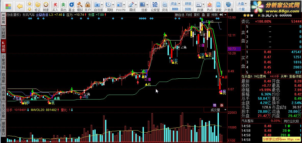302x143 pixels.
Task: Open the 个股资料 sidebar tab
Action: 3,62
